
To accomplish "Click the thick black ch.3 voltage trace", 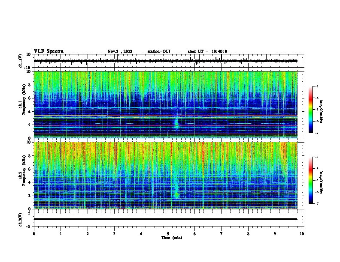I will point(165,219).
